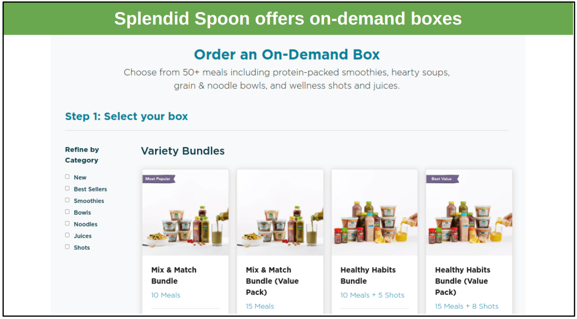This screenshot has width=577, height=319.
Task: Click the 10 Meals + 5 Shots text
Action: (x=372, y=295)
